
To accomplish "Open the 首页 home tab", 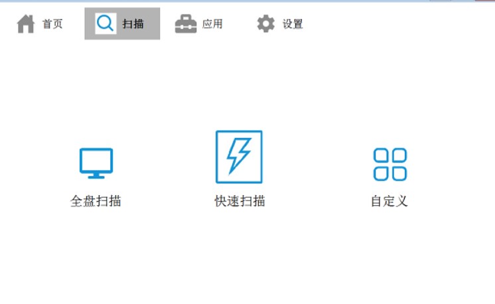I will click(40, 24).
